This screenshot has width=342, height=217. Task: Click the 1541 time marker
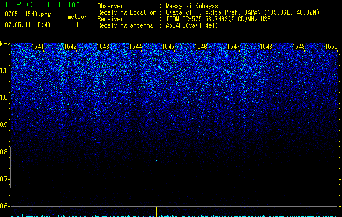[x=38, y=47]
